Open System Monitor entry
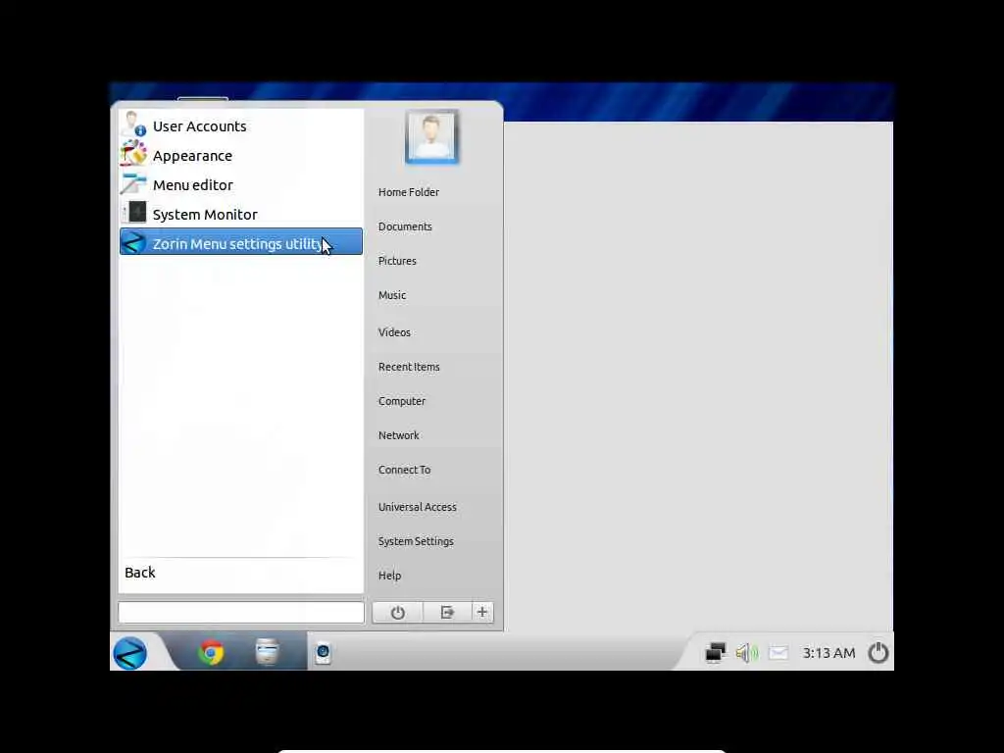This screenshot has width=1004, height=753. 241,215
